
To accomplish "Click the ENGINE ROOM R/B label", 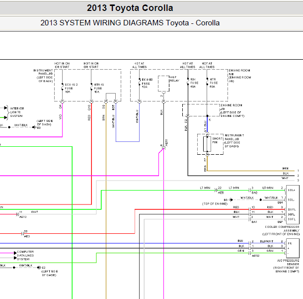I will click(x=239, y=76).
